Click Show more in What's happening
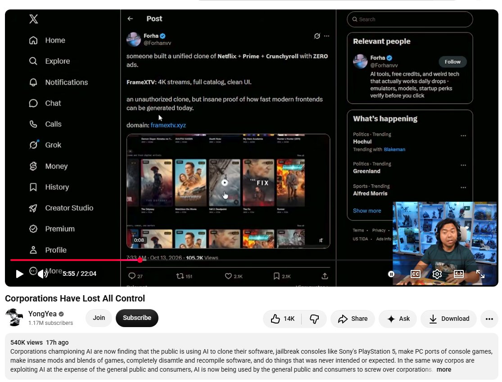Viewport: 502px width, 382px height. coord(367,211)
